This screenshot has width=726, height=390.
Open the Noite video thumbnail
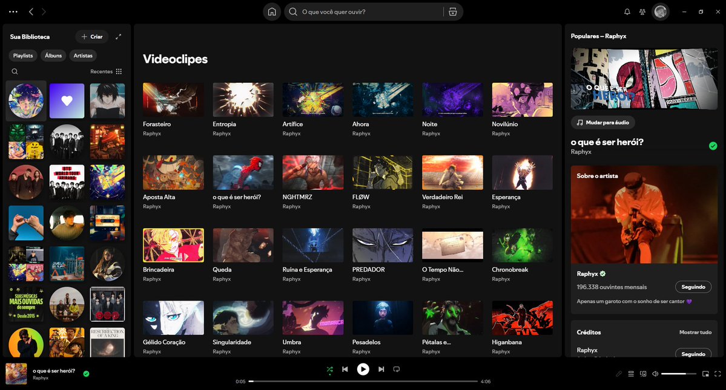pyautogui.click(x=452, y=100)
